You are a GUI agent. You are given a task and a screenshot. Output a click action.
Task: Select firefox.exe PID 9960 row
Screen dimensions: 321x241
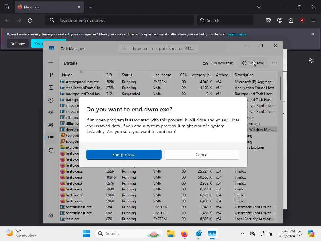point(168,201)
